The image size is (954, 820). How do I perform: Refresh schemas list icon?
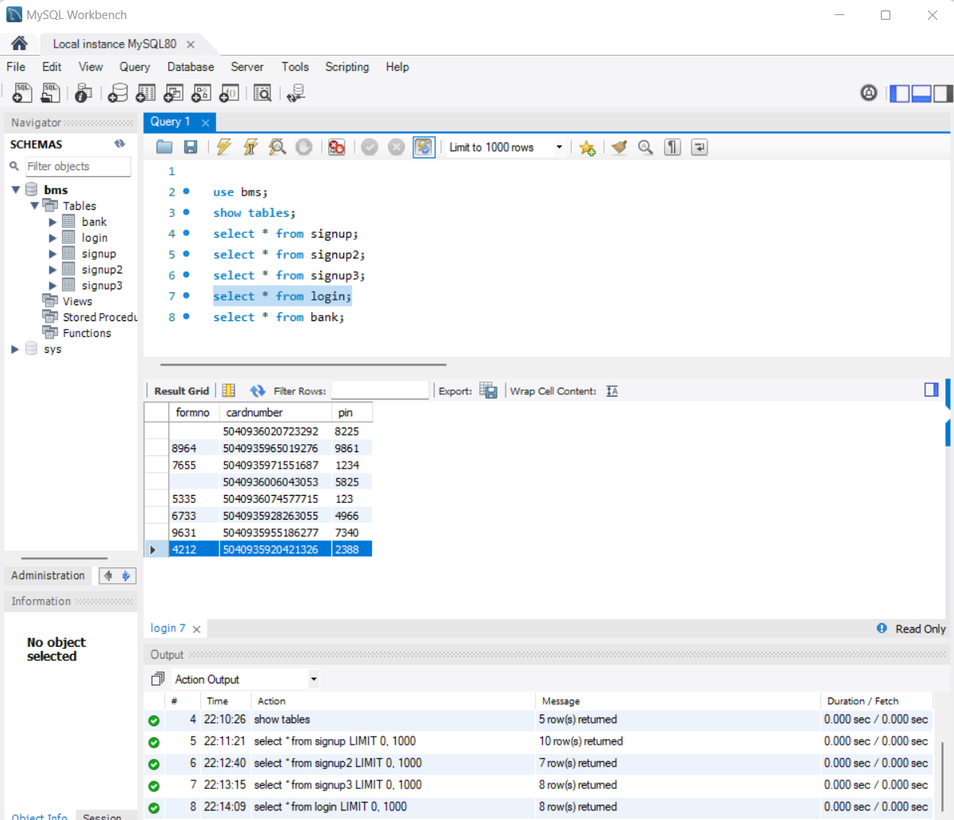point(120,144)
